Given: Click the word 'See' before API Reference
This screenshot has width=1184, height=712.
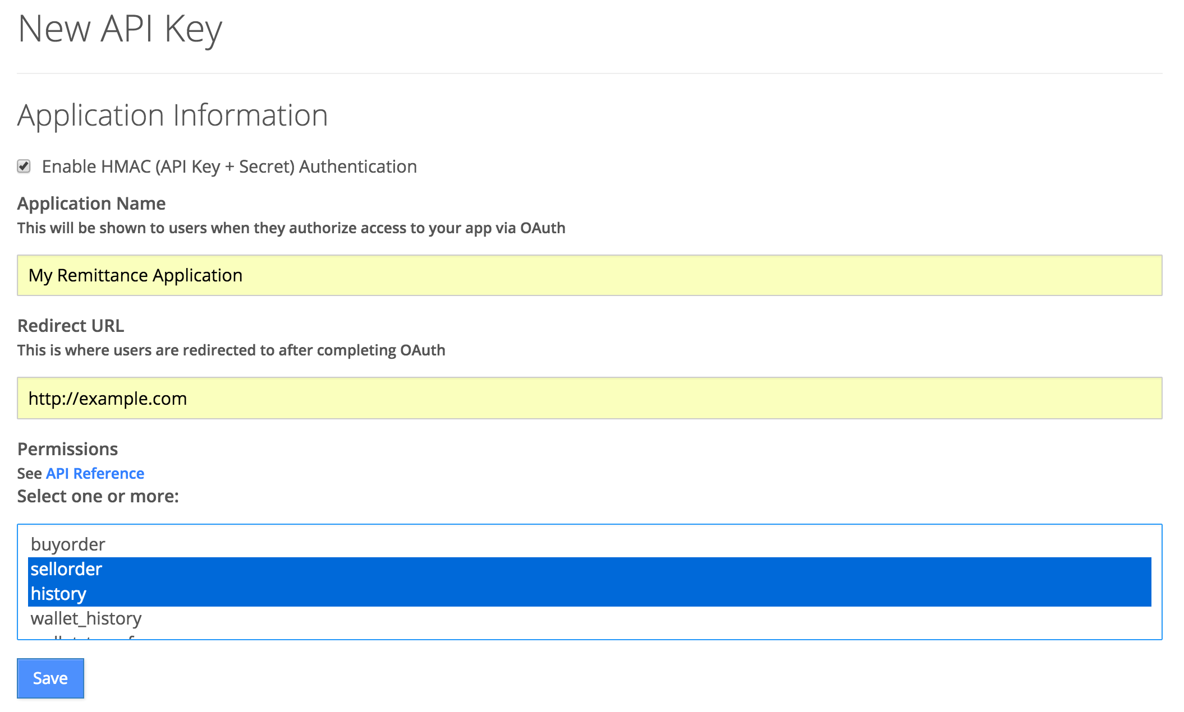Looking at the screenshot, I should pyautogui.click(x=29, y=474).
